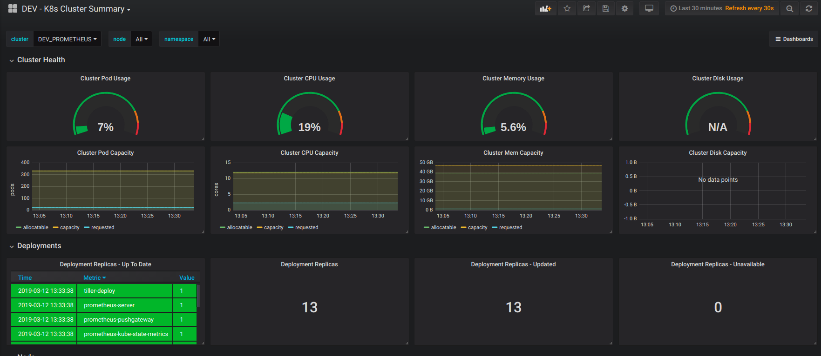
Task: Open the dashboard title dropdown
Action: [x=76, y=9]
